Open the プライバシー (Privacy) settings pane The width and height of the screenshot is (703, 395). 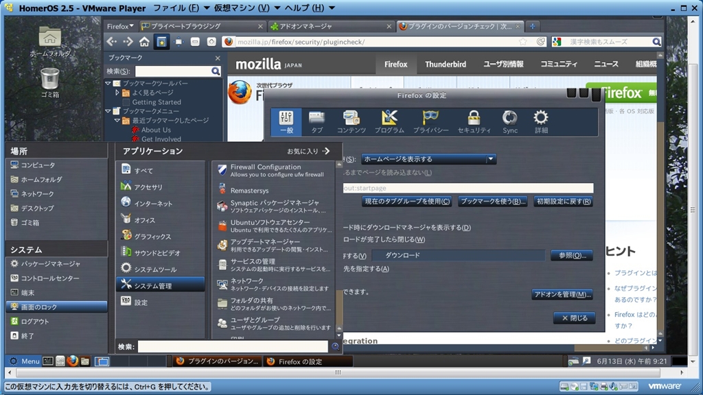[x=430, y=121]
